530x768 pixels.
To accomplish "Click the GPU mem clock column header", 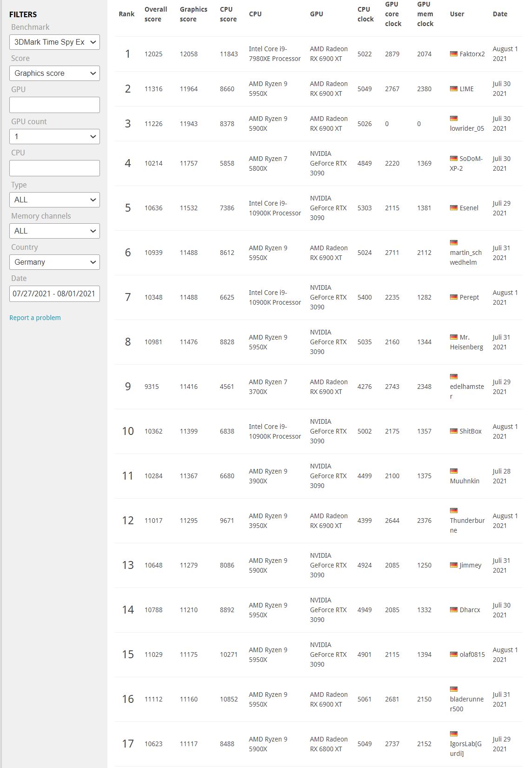I will click(425, 14).
